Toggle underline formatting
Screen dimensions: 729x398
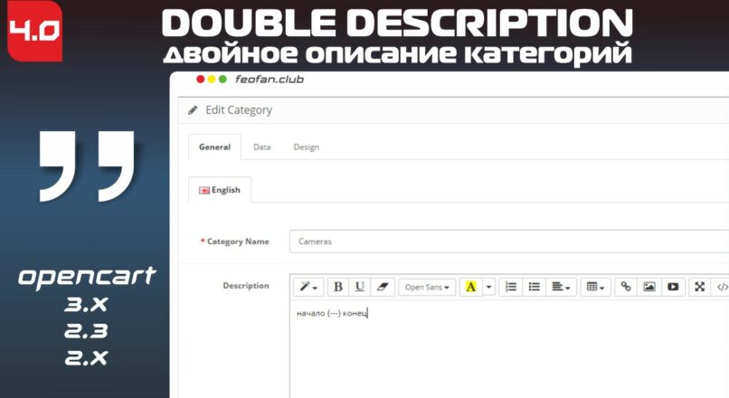pyautogui.click(x=359, y=287)
